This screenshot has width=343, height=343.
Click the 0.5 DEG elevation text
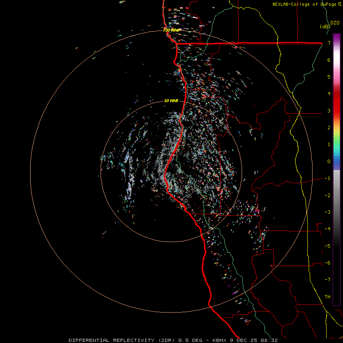pyautogui.click(x=191, y=340)
